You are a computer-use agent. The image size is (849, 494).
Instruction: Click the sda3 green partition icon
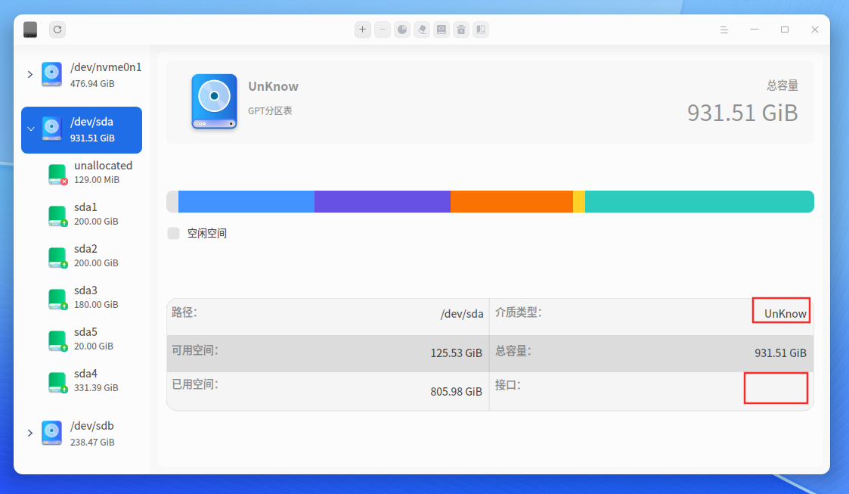57,299
